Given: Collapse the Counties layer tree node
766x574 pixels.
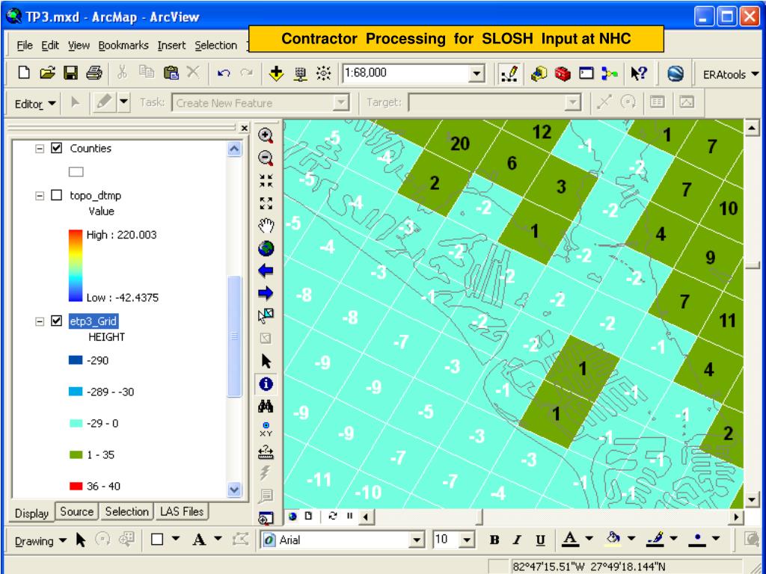Looking at the screenshot, I should (x=40, y=149).
